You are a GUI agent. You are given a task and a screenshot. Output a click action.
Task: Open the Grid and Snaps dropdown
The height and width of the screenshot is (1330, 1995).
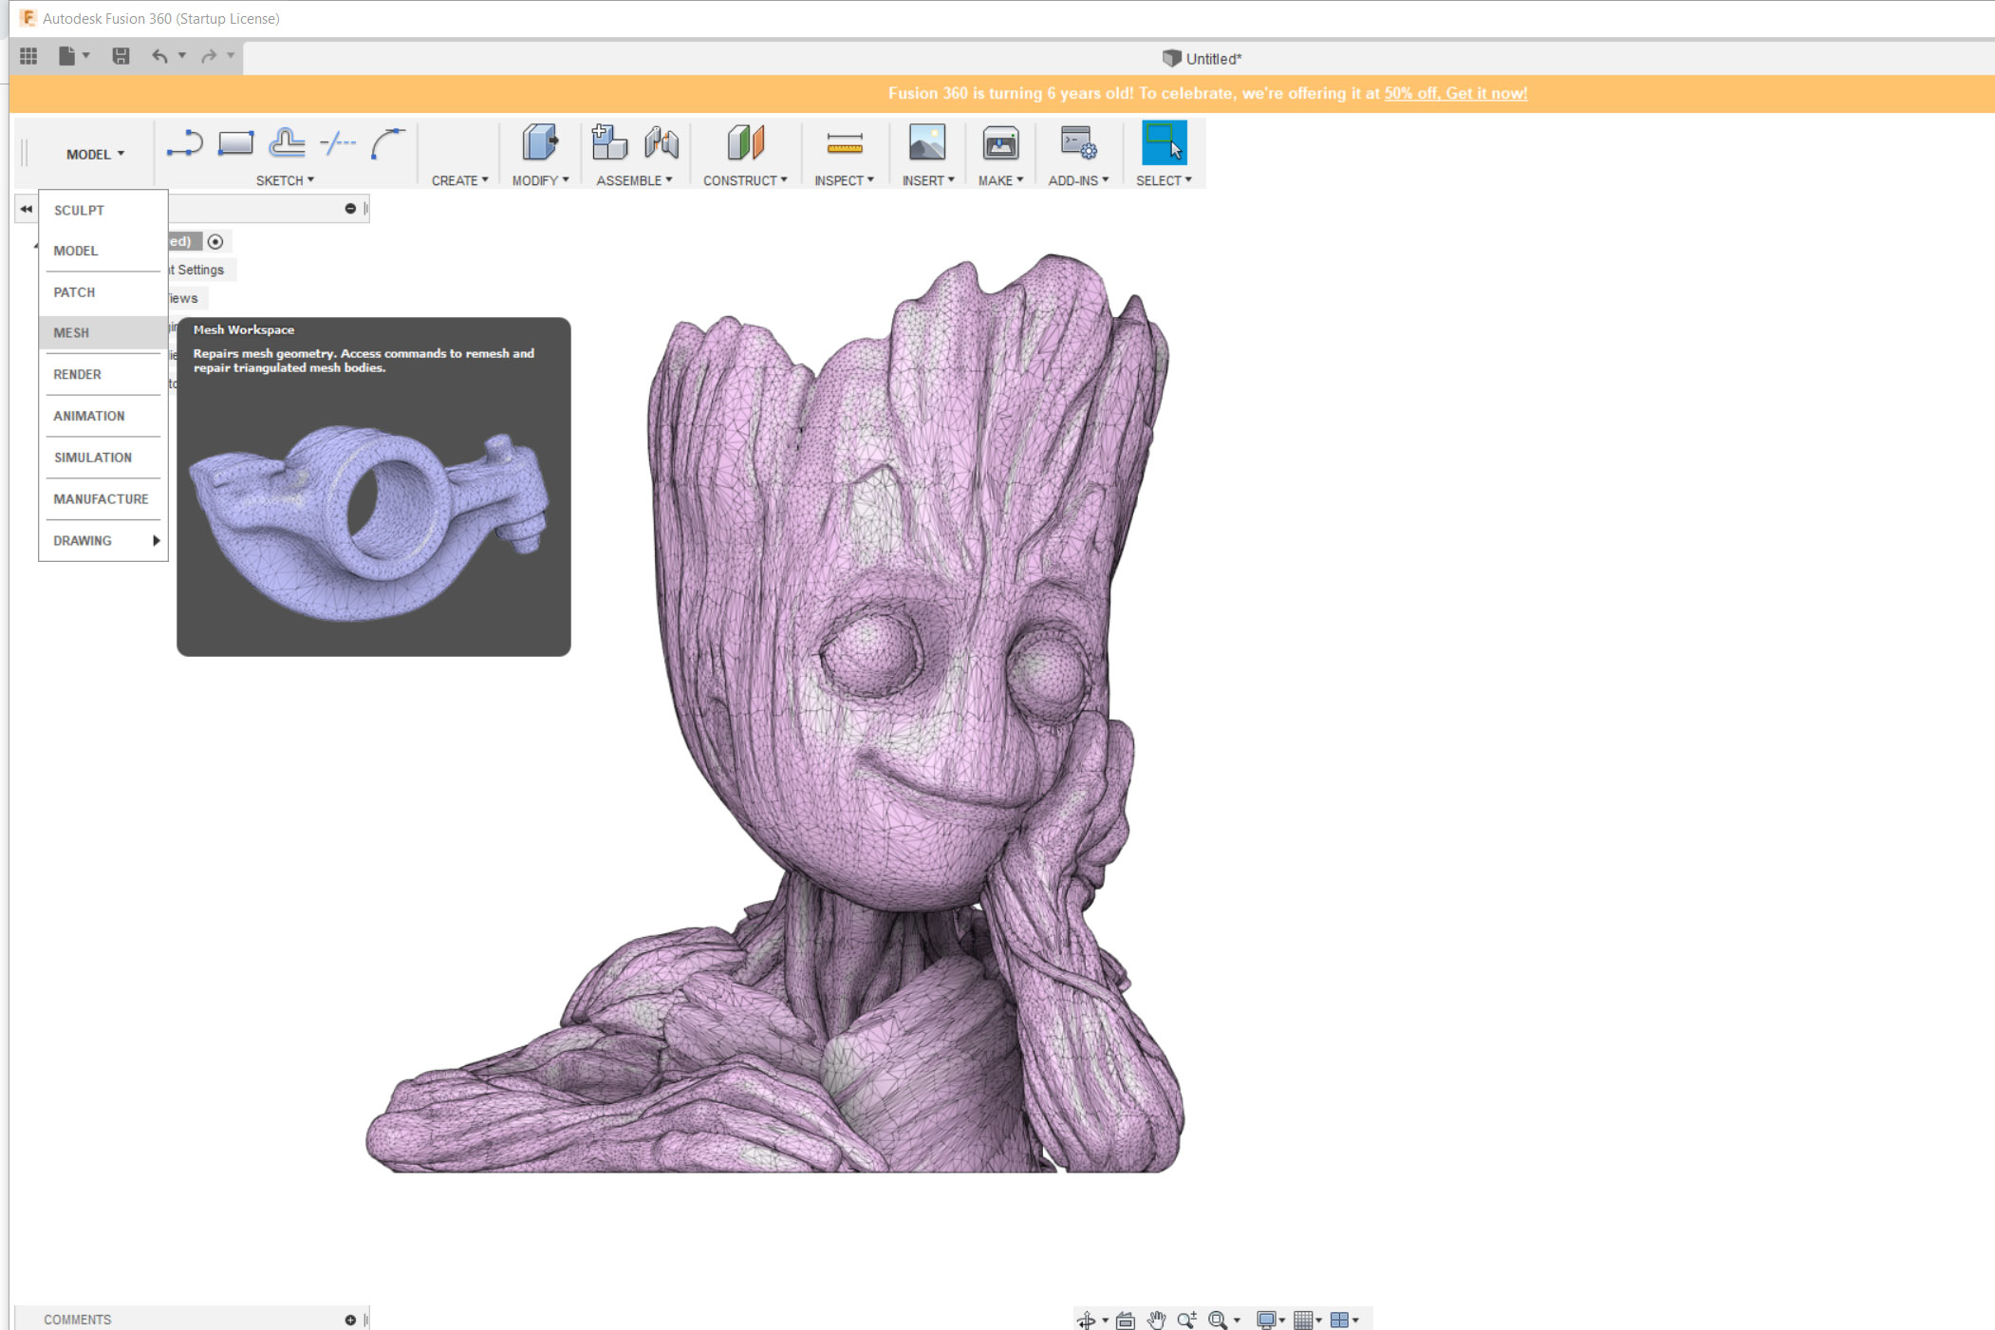[x=1307, y=1320]
